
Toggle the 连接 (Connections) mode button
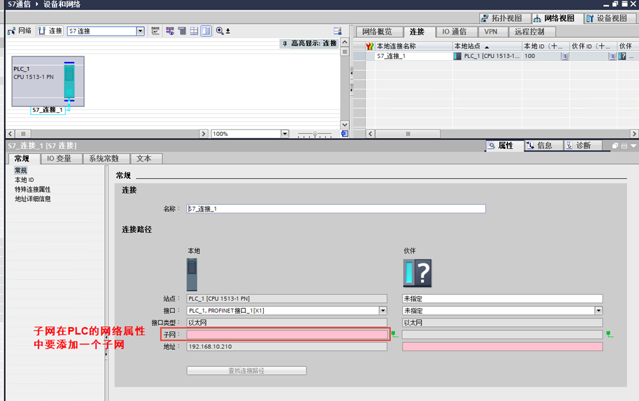50,31
